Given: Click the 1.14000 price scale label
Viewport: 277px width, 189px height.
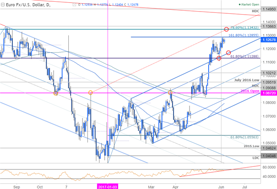Looking at the screenshot, I should (x=269, y=22).
